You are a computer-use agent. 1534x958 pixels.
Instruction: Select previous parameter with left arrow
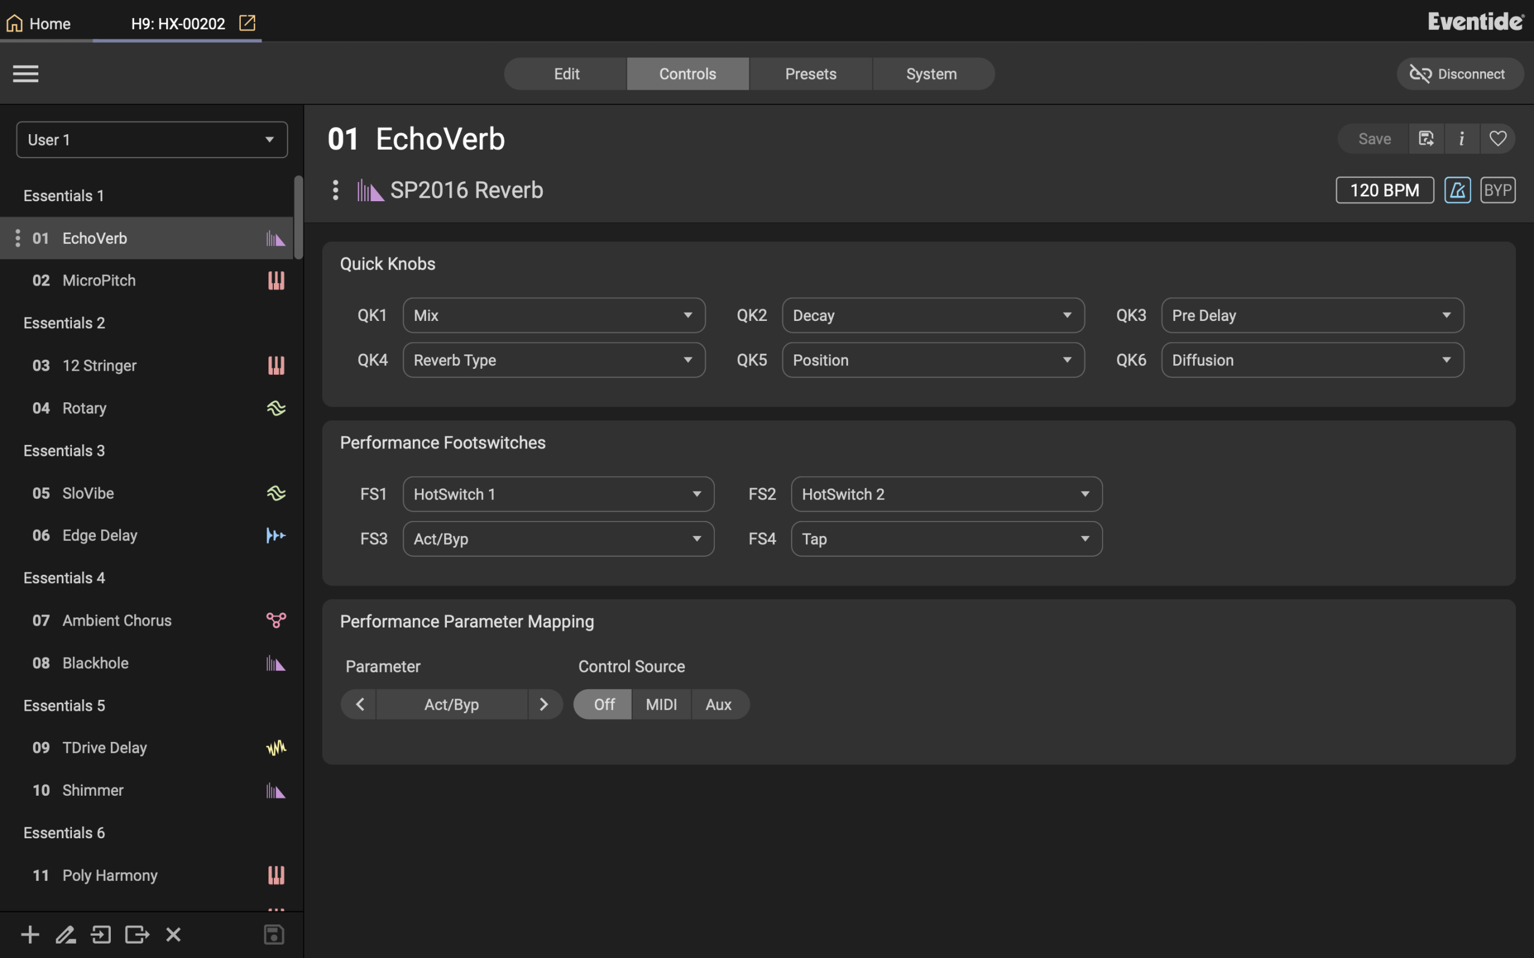tap(360, 705)
